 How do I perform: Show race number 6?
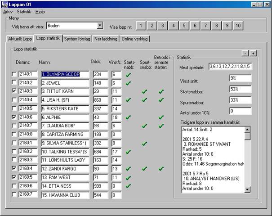coord(195,26)
